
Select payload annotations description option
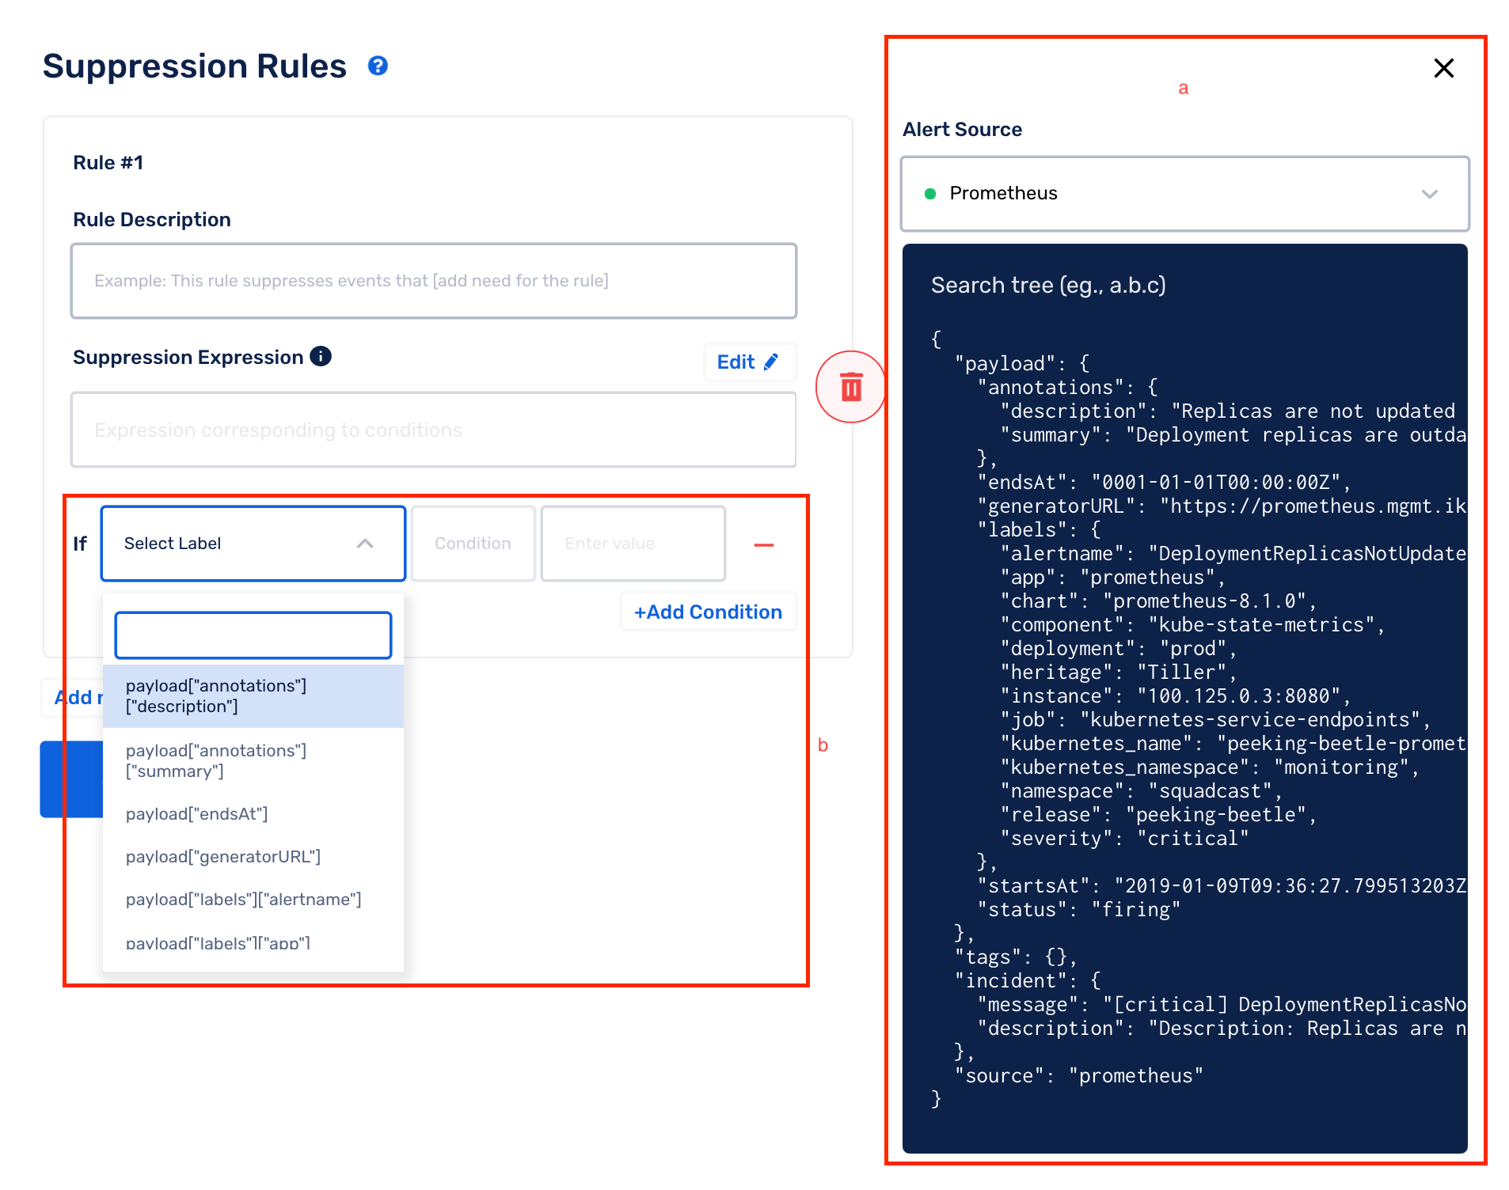(253, 696)
